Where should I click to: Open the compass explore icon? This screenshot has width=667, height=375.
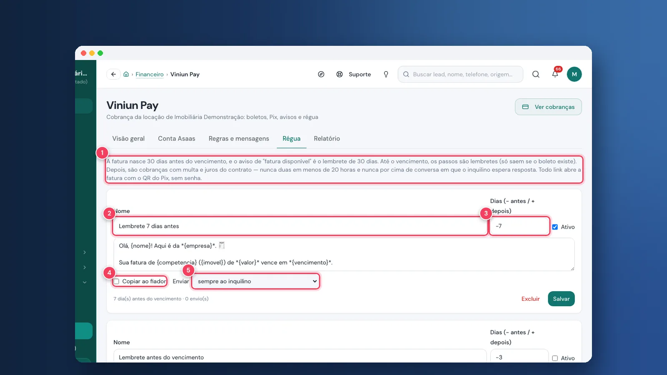coord(321,74)
